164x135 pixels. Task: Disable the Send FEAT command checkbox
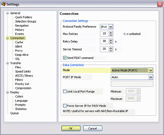click(65, 58)
